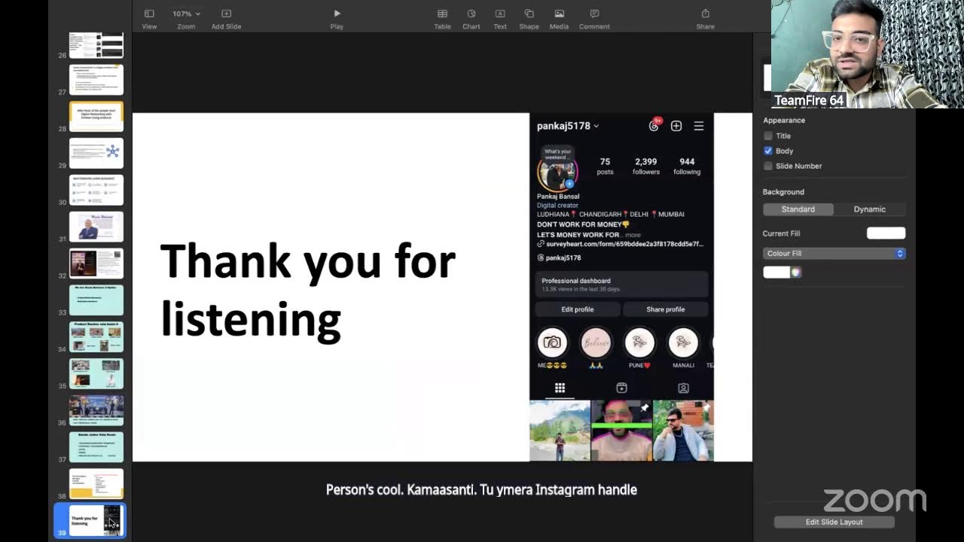Choose slide 35 in the navigator
Screen dimensions: 964x542
[x=96, y=373]
